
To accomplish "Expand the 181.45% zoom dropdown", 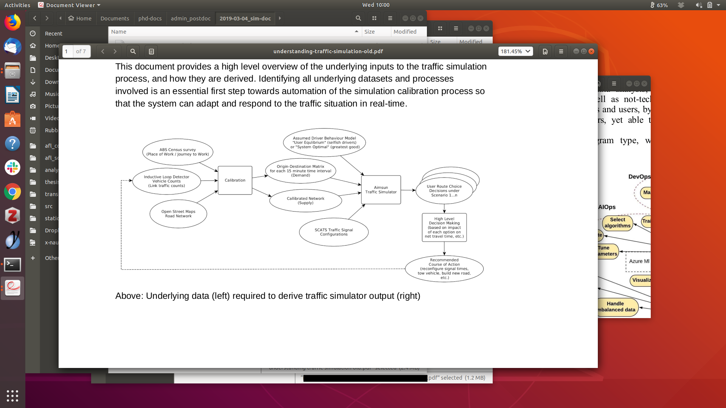I will pos(515,51).
